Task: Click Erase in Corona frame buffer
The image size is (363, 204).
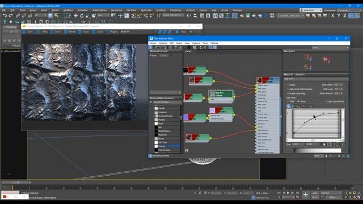Action: (83, 32)
